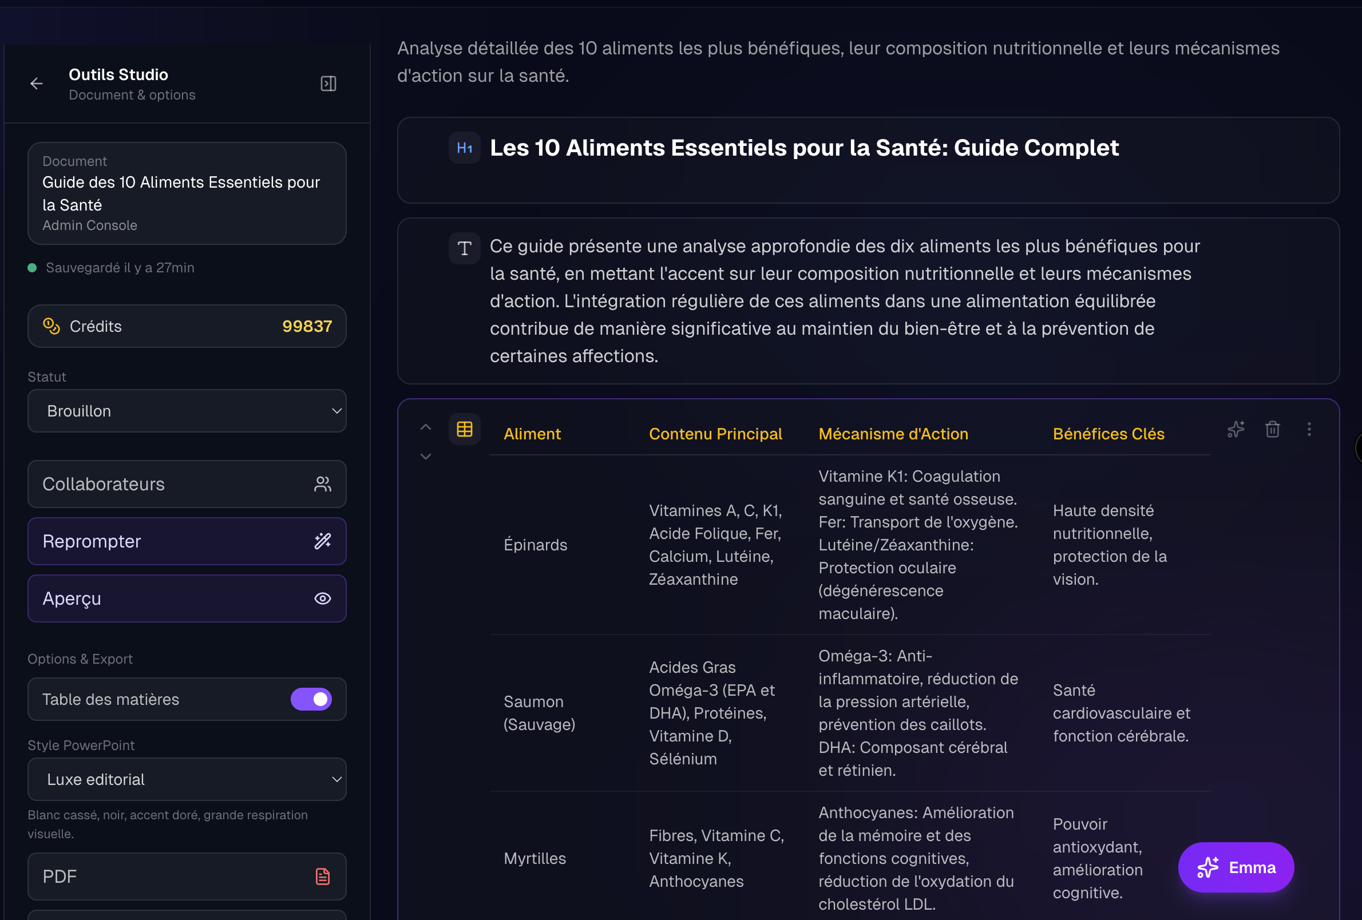Viewport: 1362px width, 920px height.
Task: Open the Brouillon status dropdown
Action: tap(187, 411)
